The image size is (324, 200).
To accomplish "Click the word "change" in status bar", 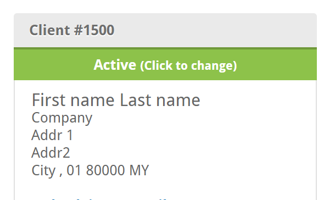I will 213,66.
